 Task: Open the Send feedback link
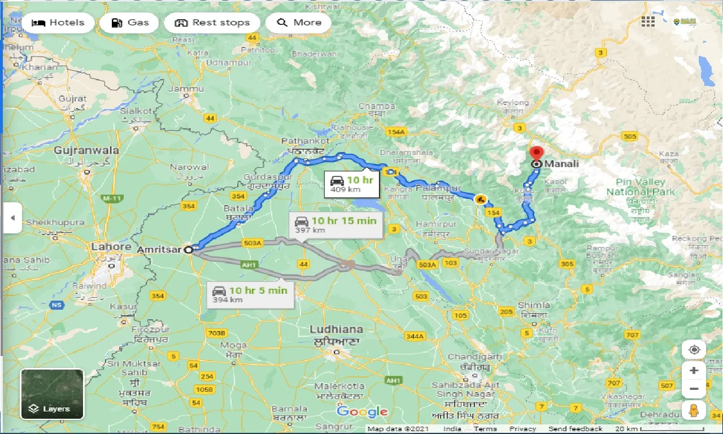pyautogui.click(x=575, y=429)
